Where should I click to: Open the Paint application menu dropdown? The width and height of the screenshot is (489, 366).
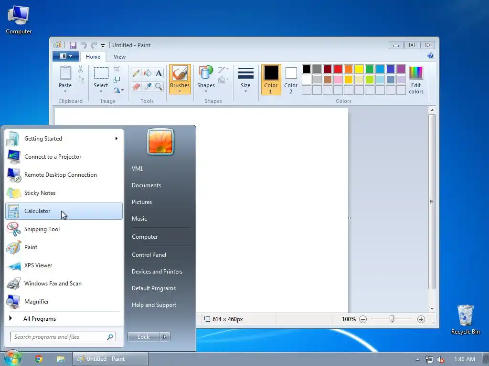pos(66,56)
